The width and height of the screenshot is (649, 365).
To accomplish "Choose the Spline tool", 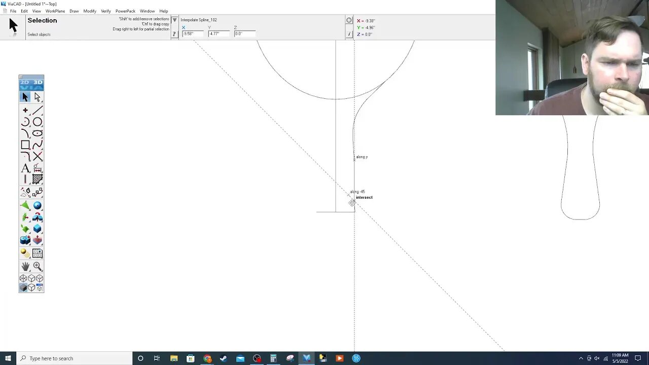I will 38,145.
